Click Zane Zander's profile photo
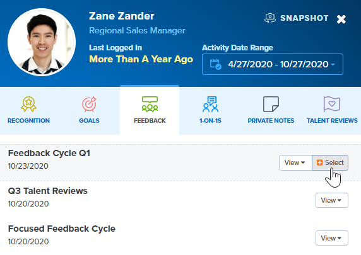361x255 pixels. 42,42
